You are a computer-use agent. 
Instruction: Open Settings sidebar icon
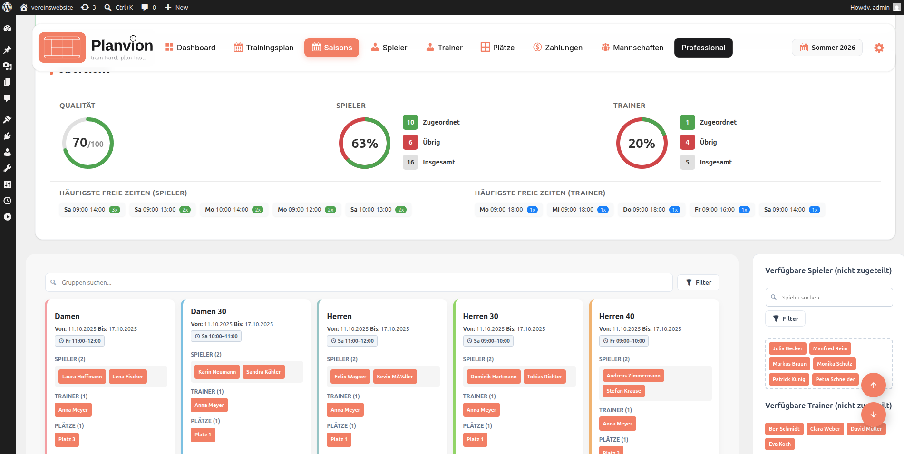(x=8, y=184)
